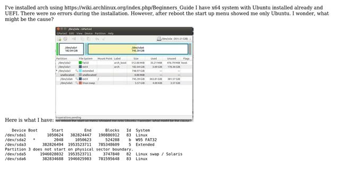Click the gray unallocated color swatch

[x=80, y=75]
